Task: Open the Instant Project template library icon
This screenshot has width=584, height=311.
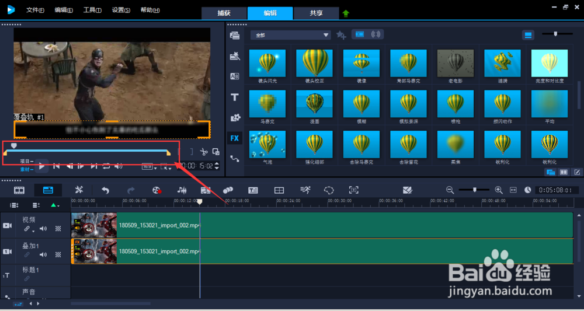Action: click(235, 56)
